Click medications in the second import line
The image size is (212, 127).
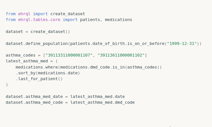[118, 20]
